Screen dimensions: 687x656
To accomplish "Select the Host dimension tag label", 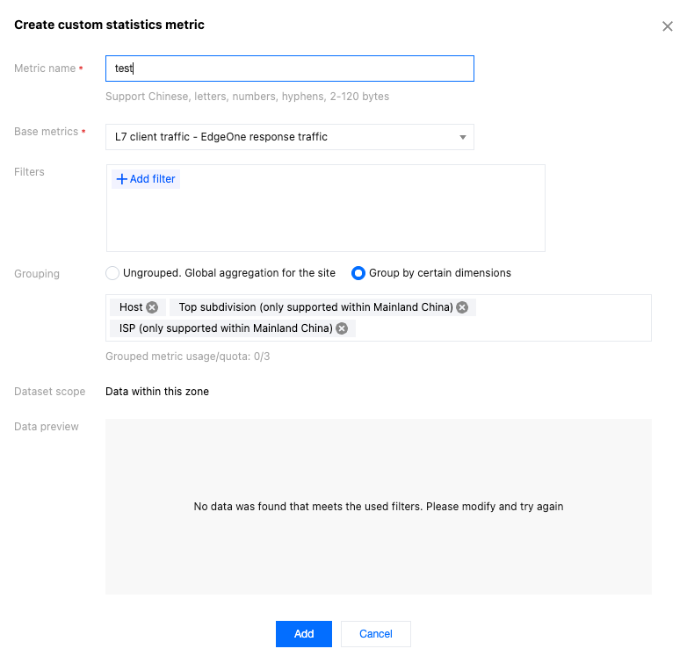I will coord(131,307).
